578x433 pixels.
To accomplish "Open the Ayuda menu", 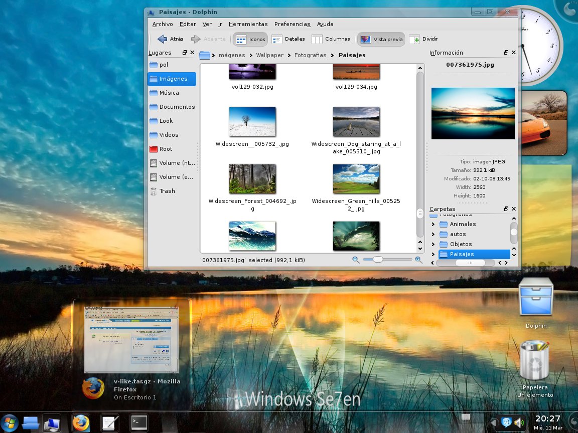I will [325, 24].
